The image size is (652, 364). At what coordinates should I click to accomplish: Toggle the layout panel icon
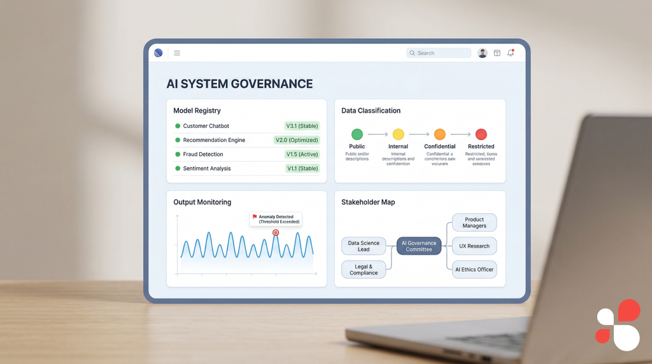497,53
